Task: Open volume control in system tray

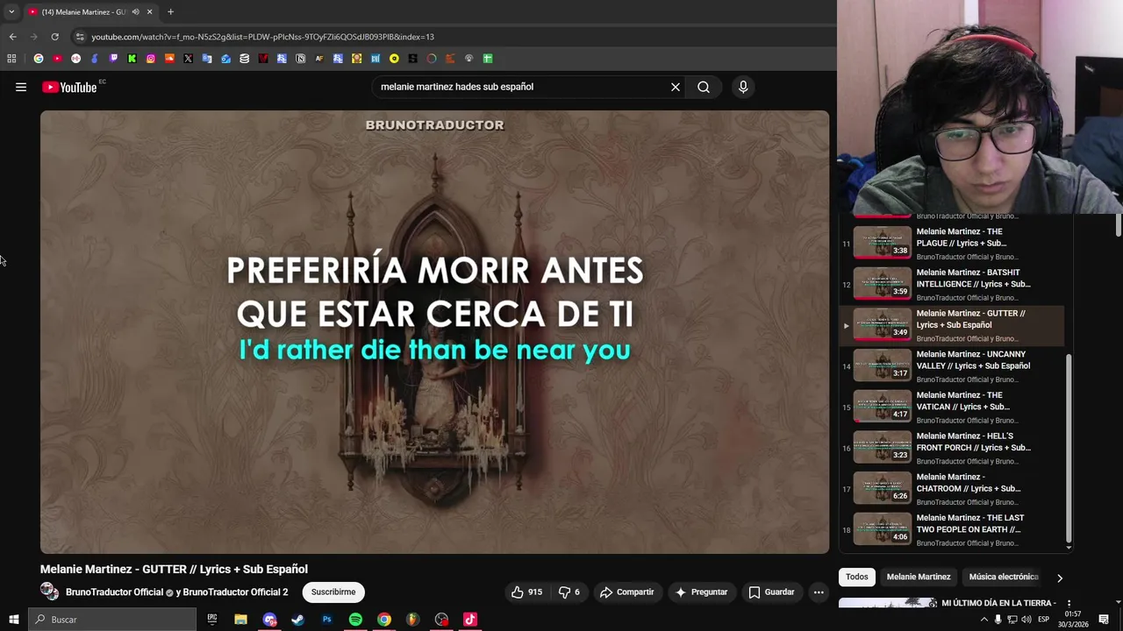Action: point(1026,620)
